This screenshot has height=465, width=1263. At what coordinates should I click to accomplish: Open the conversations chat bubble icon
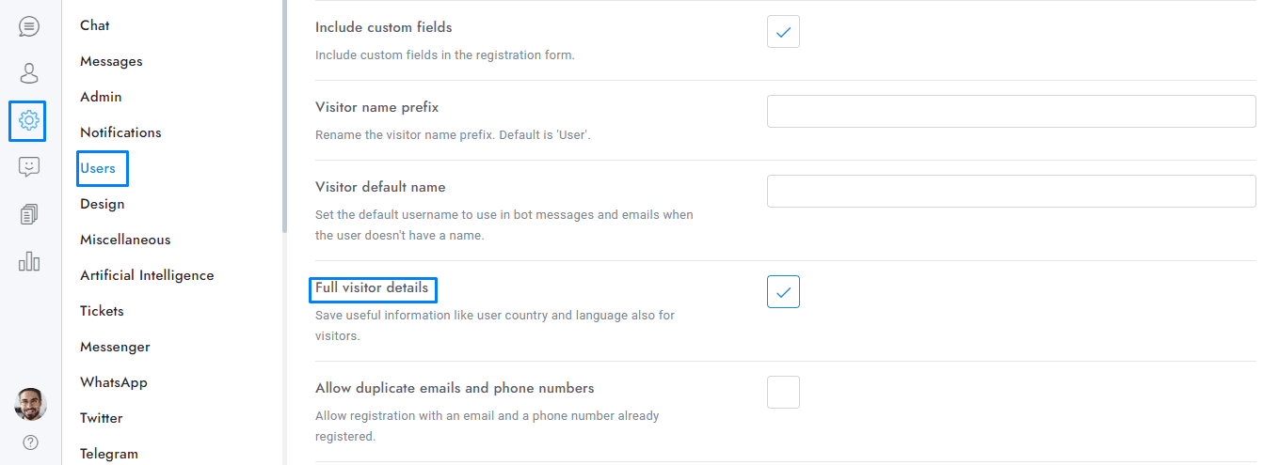point(29,26)
